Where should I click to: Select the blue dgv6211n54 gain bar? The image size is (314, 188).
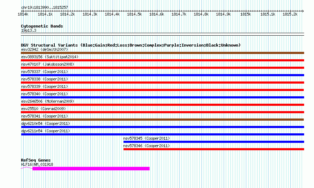coord(162,134)
